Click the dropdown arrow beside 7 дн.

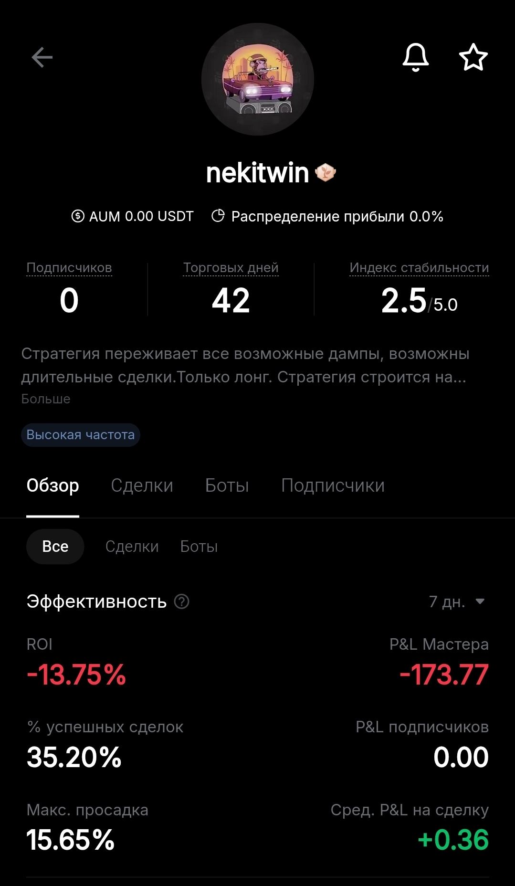[480, 601]
